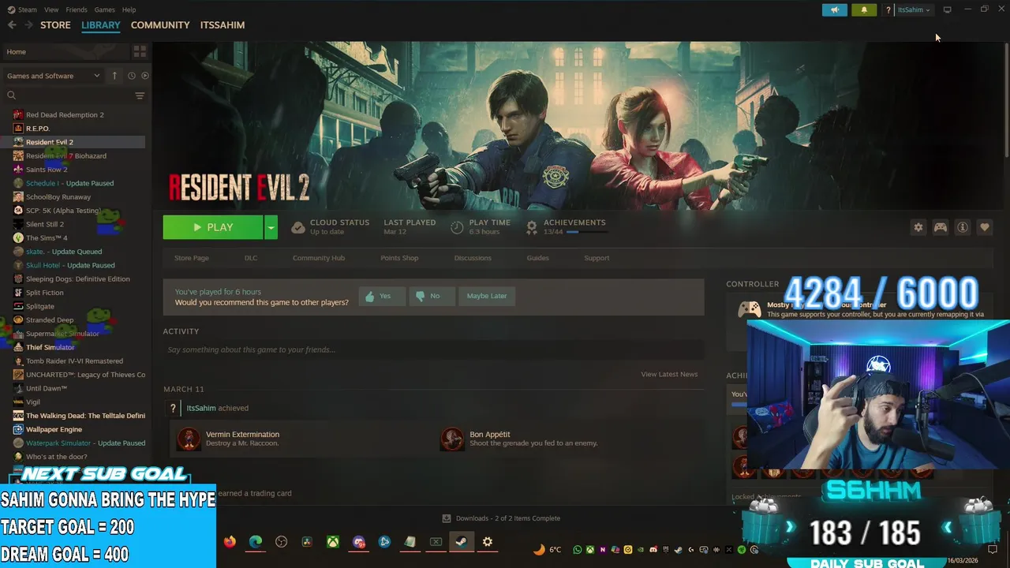
Task: Open the Xbox app on the taskbar
Action: coord(334,542)
